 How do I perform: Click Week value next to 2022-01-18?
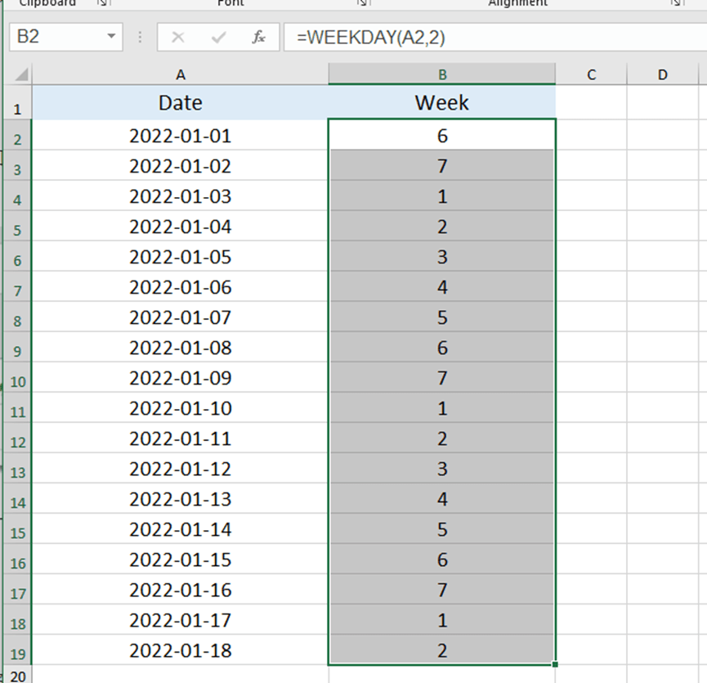point(442,650)
